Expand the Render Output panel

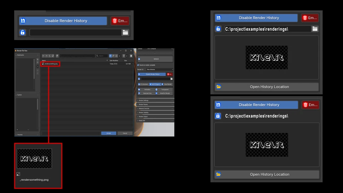(155, 117)
